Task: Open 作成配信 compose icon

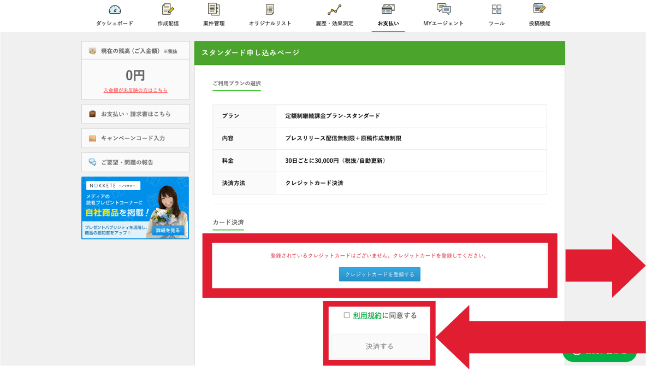Action: click(x=168, y=9)
